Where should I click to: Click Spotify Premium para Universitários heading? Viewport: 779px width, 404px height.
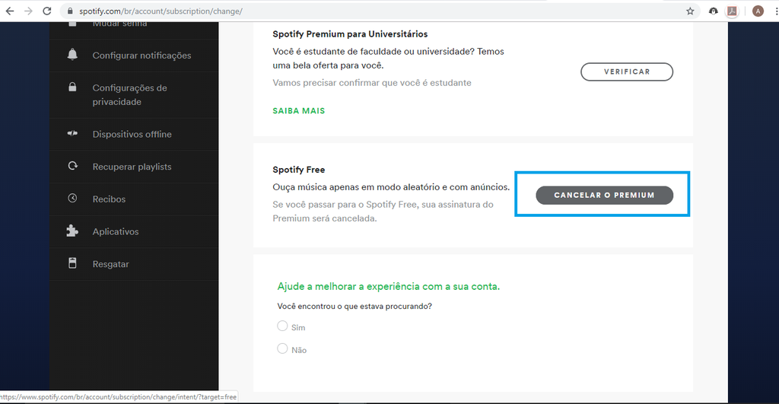coord(350,33)
